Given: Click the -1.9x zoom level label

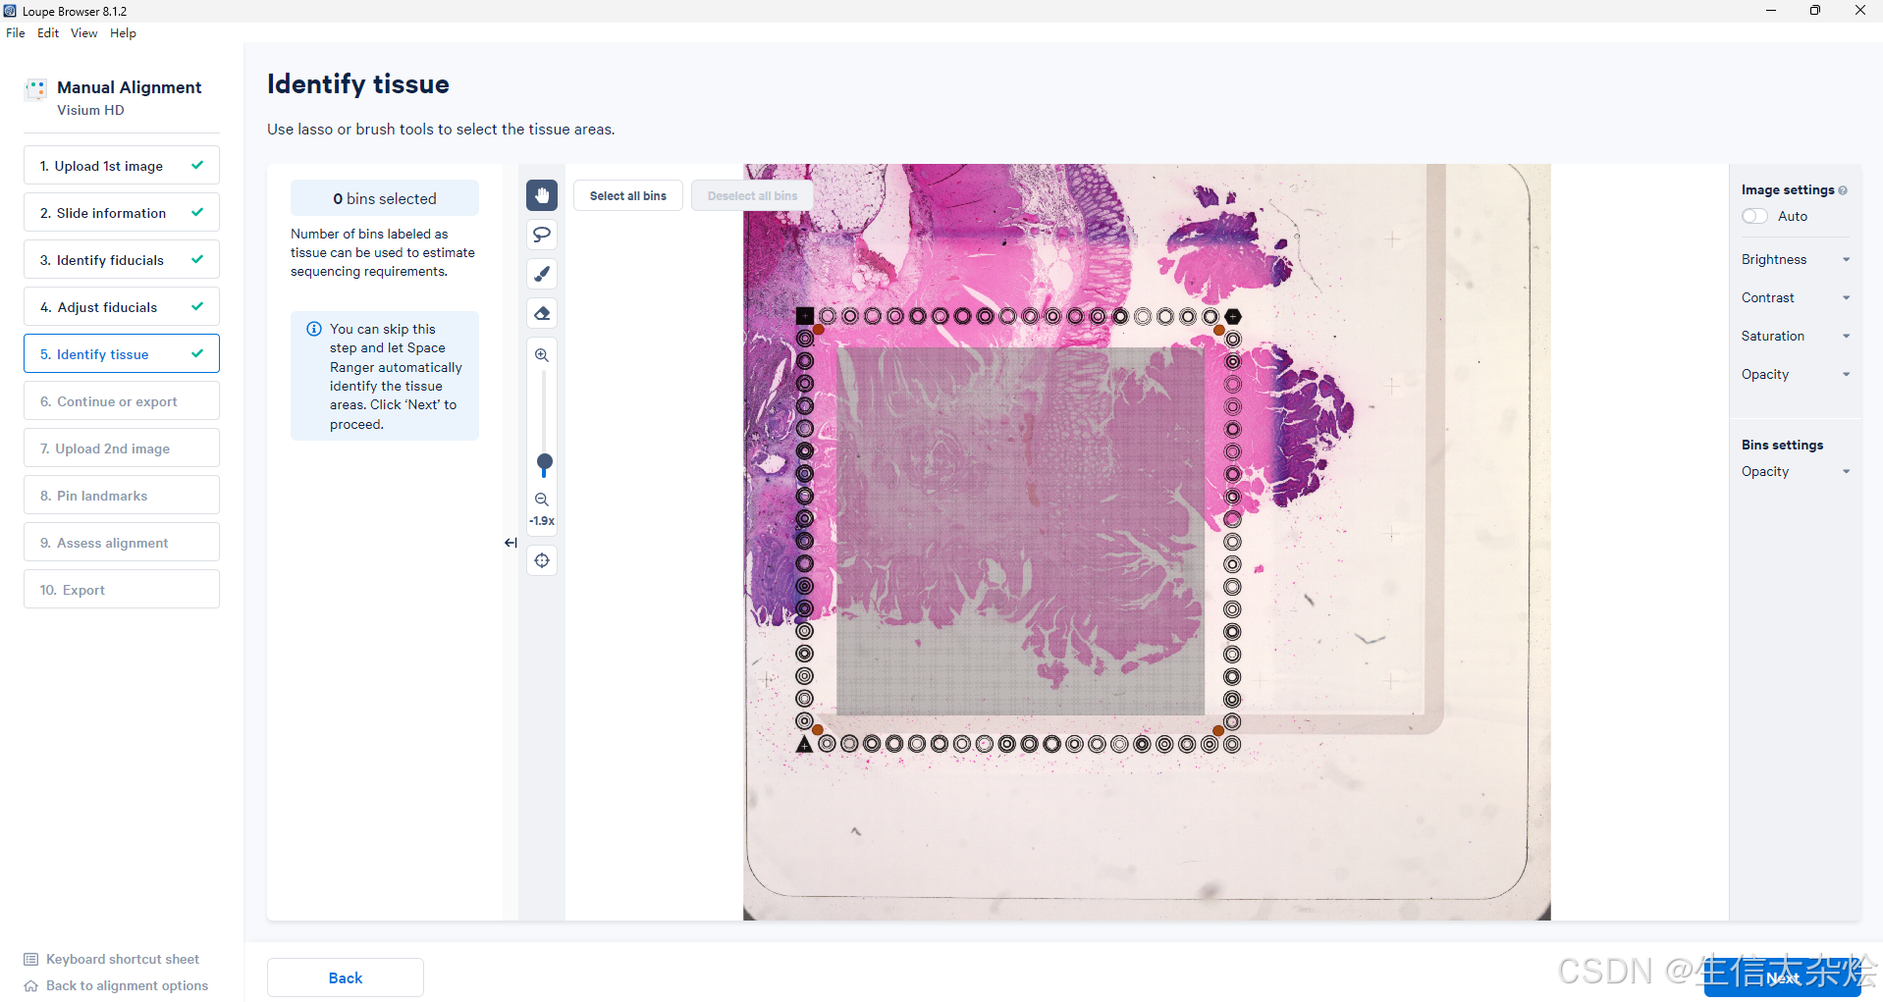Looking at the screenshot, I should [542, 521].
